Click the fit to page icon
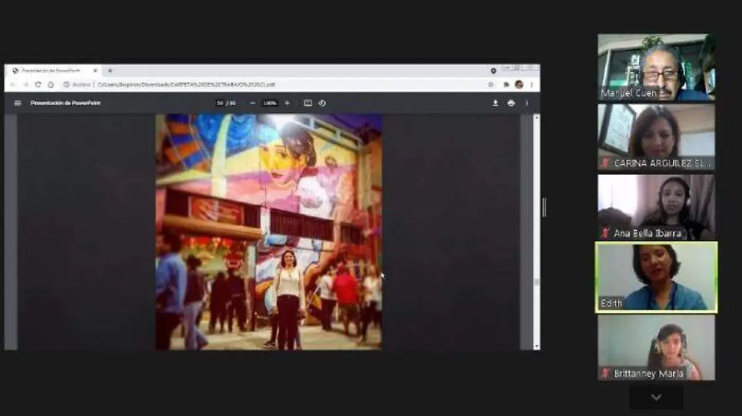 [307, 103]
